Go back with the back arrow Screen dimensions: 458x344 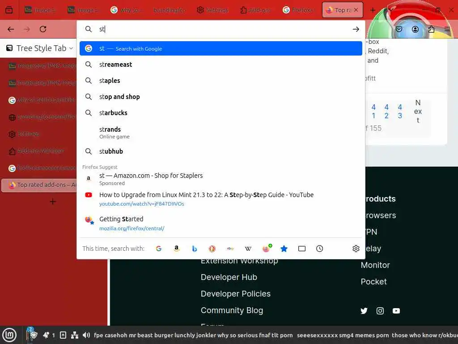pos(11,29)
